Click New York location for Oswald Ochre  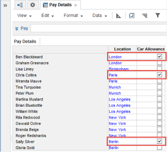[117, 124]
